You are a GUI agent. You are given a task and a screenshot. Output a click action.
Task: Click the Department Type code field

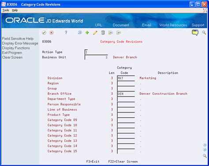pyautogui.click(x=126, y=99)
